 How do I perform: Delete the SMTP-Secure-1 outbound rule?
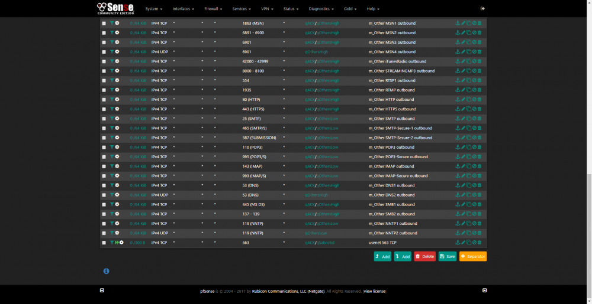coord(480,128)
